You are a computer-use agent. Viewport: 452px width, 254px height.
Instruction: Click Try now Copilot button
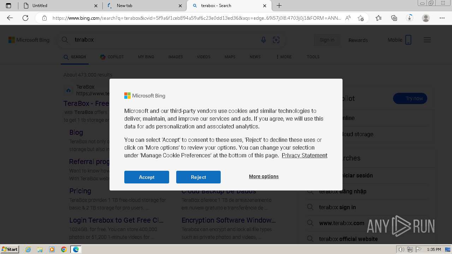[410, 98]
